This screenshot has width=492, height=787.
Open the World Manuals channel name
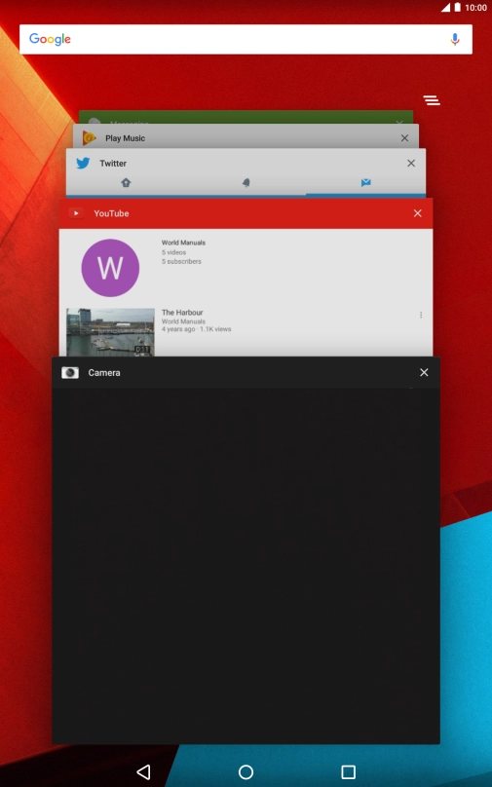tap(183, 243)
